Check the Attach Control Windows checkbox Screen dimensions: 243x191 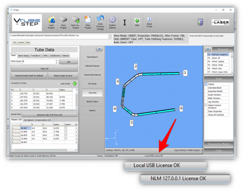pos(206,105)
